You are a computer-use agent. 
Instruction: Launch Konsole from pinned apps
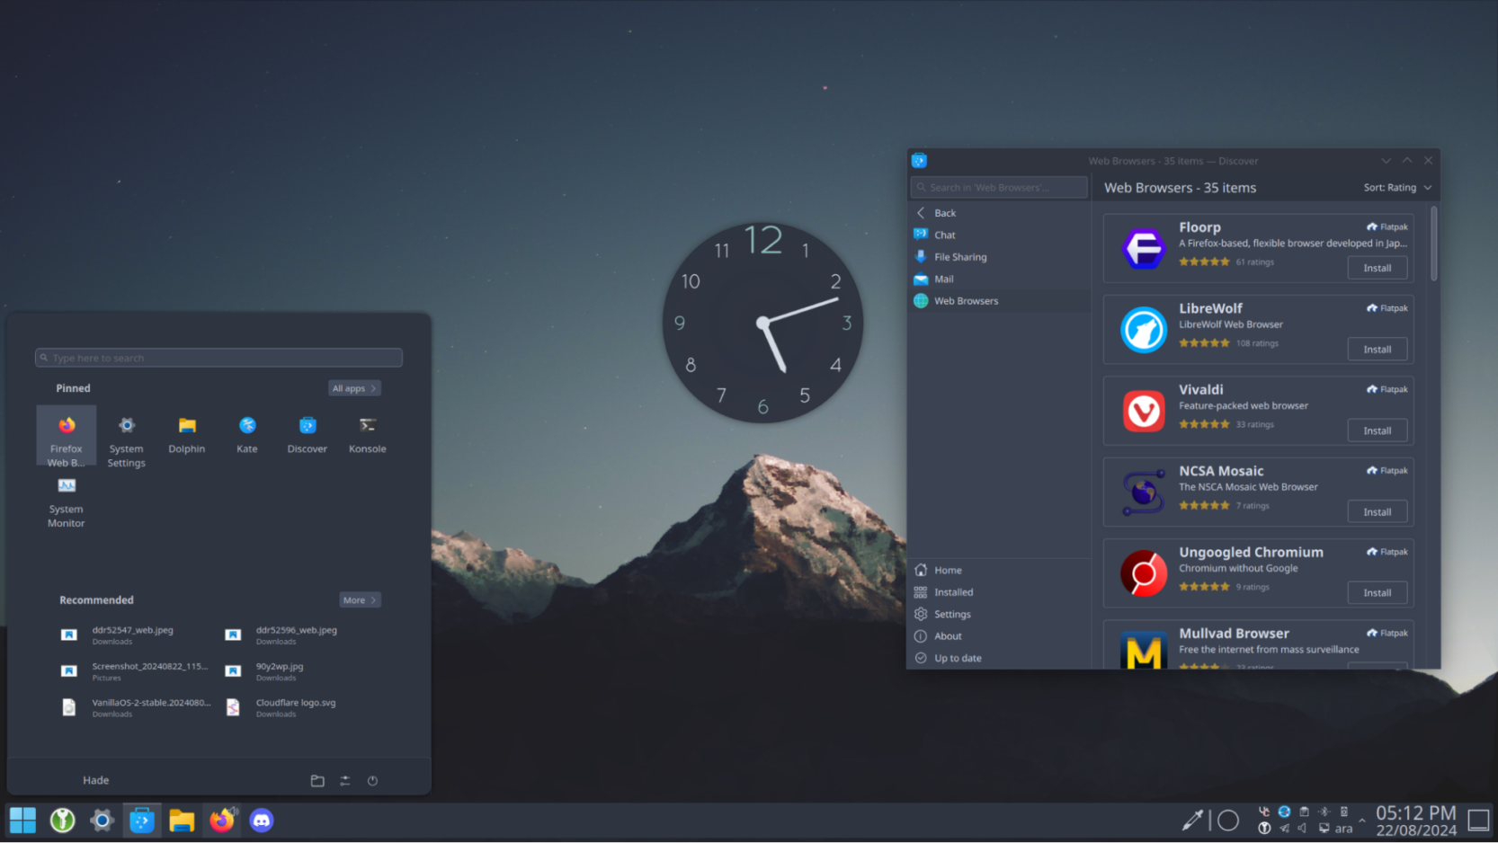(368, 435)
